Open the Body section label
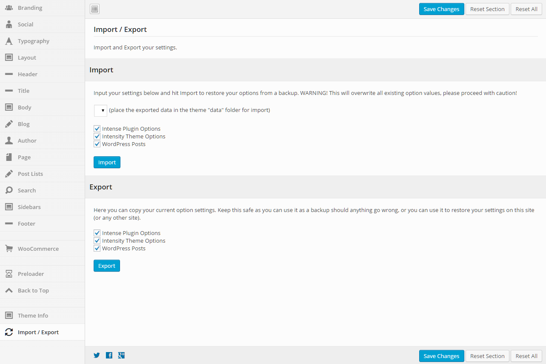 point(25,107)
